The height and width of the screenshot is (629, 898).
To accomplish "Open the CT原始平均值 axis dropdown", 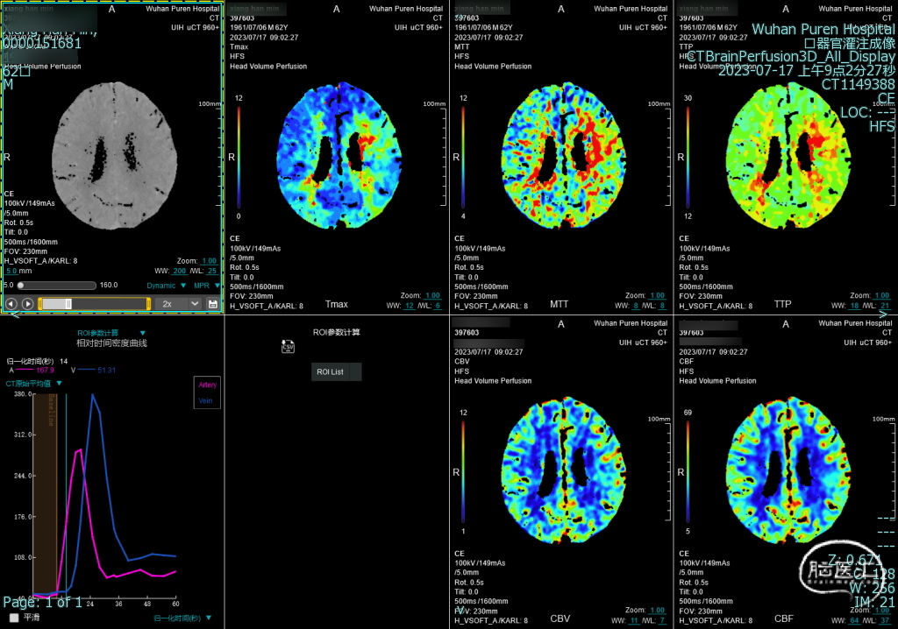I will pos(33,384).
